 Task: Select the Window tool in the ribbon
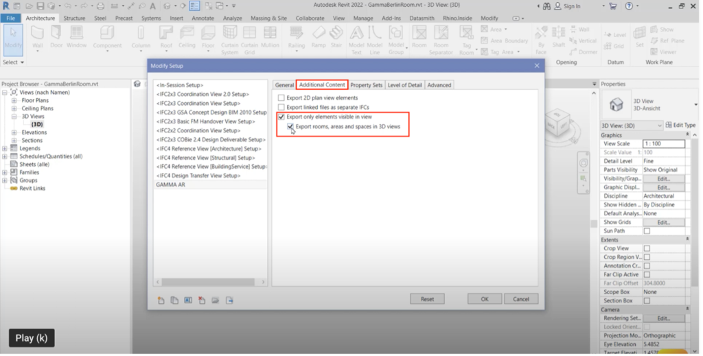(x=77, y=37)
